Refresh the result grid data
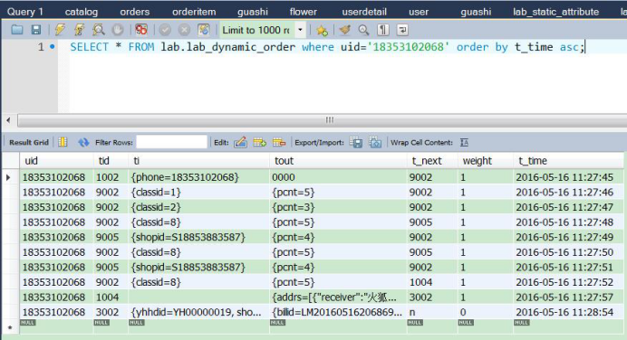The width and height of the screenshot is (627, 340). [83, 142]
